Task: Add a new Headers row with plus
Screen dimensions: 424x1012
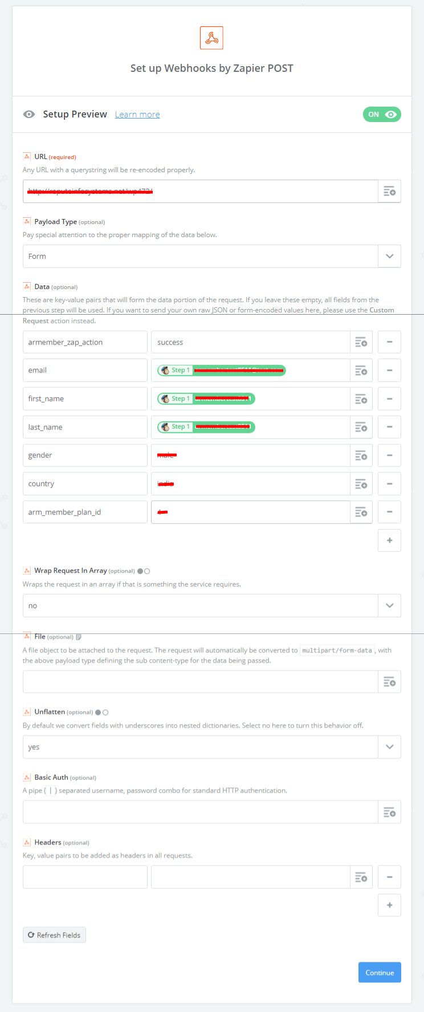Action: pos(389,905)
